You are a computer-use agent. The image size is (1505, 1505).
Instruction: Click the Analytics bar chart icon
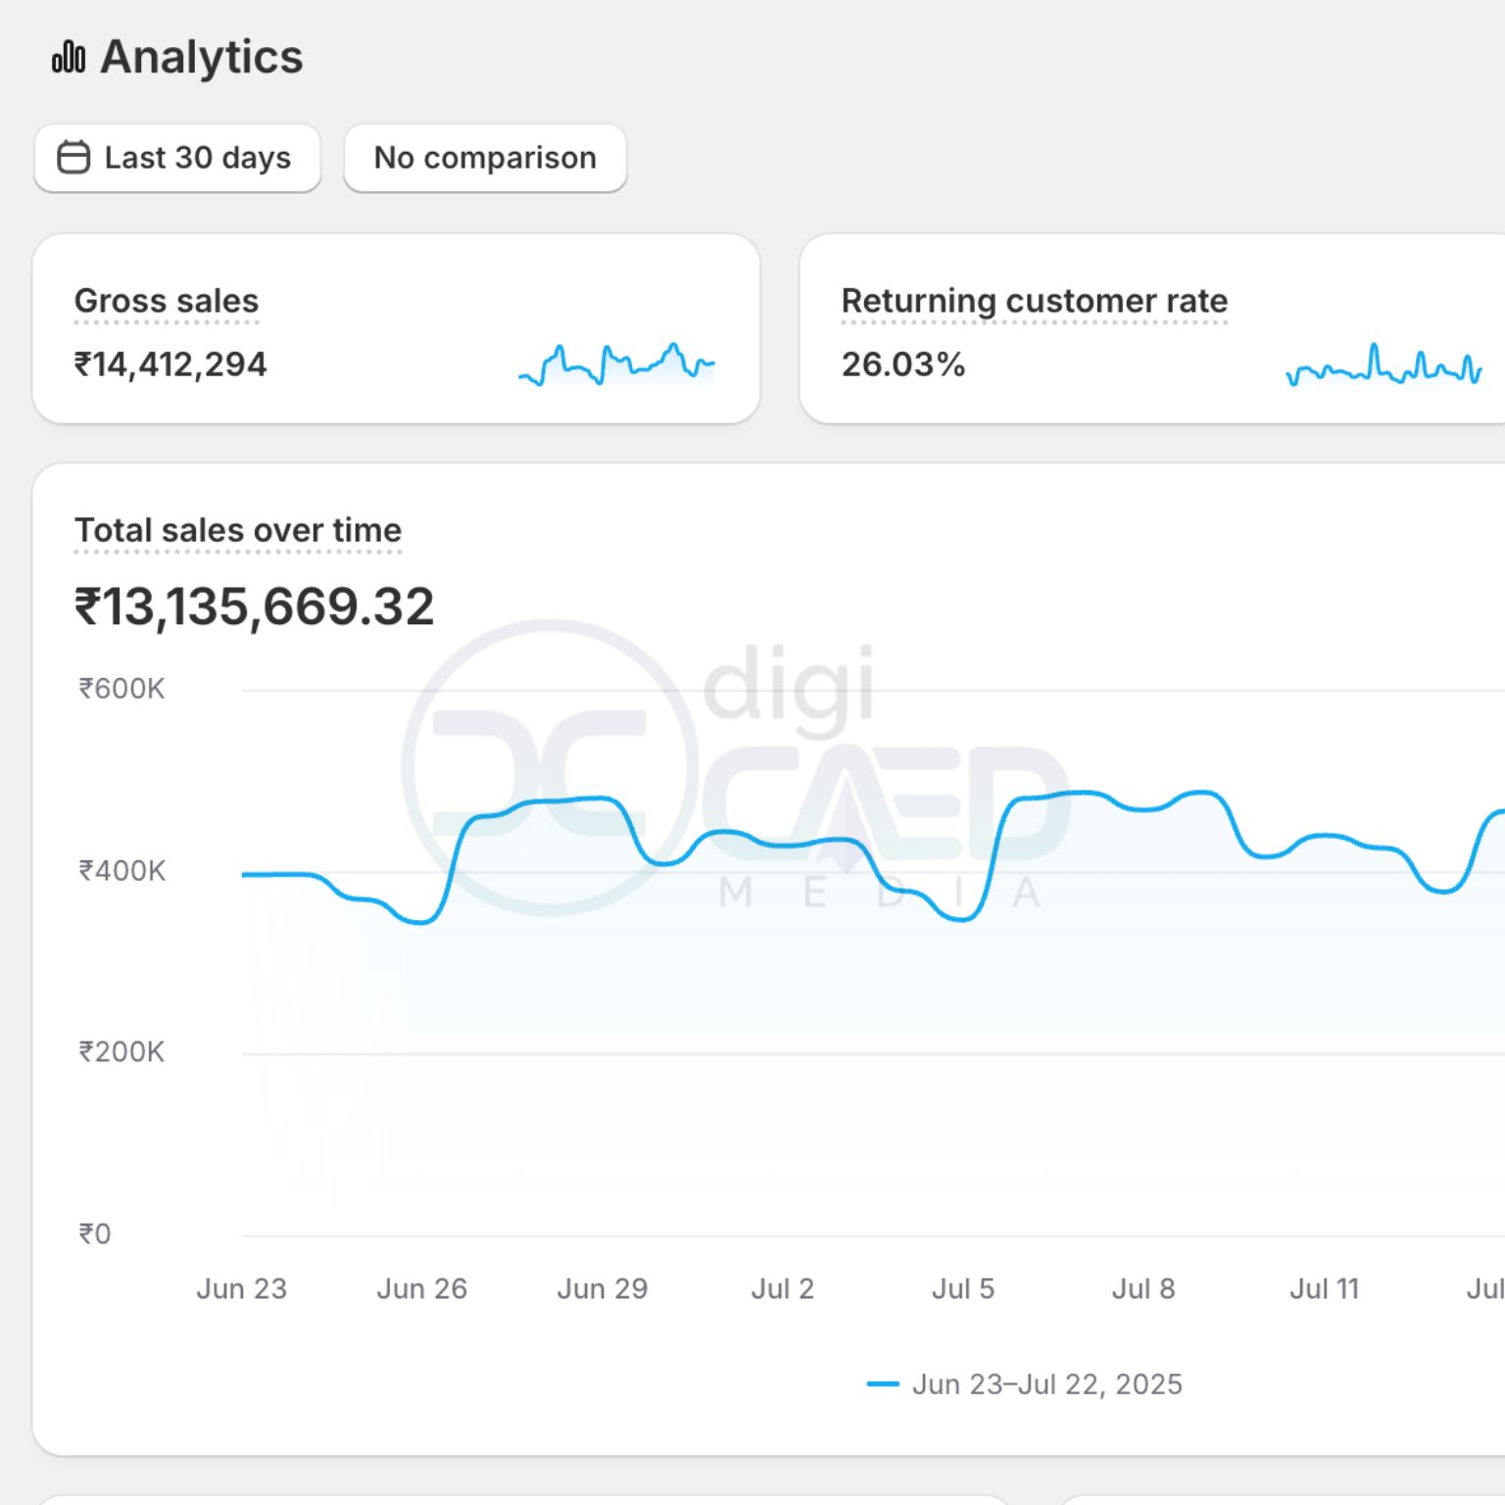click(x=69, y=57)
